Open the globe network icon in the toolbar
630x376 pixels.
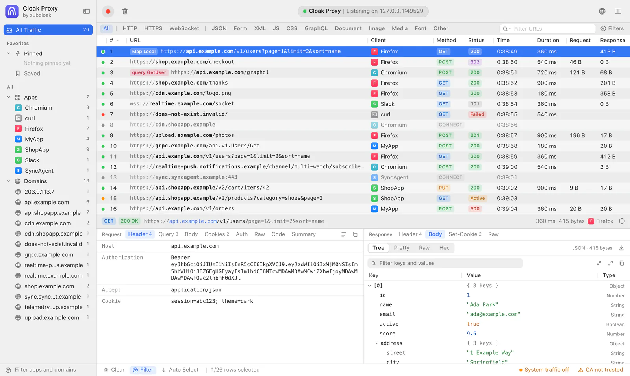(602, 11)
